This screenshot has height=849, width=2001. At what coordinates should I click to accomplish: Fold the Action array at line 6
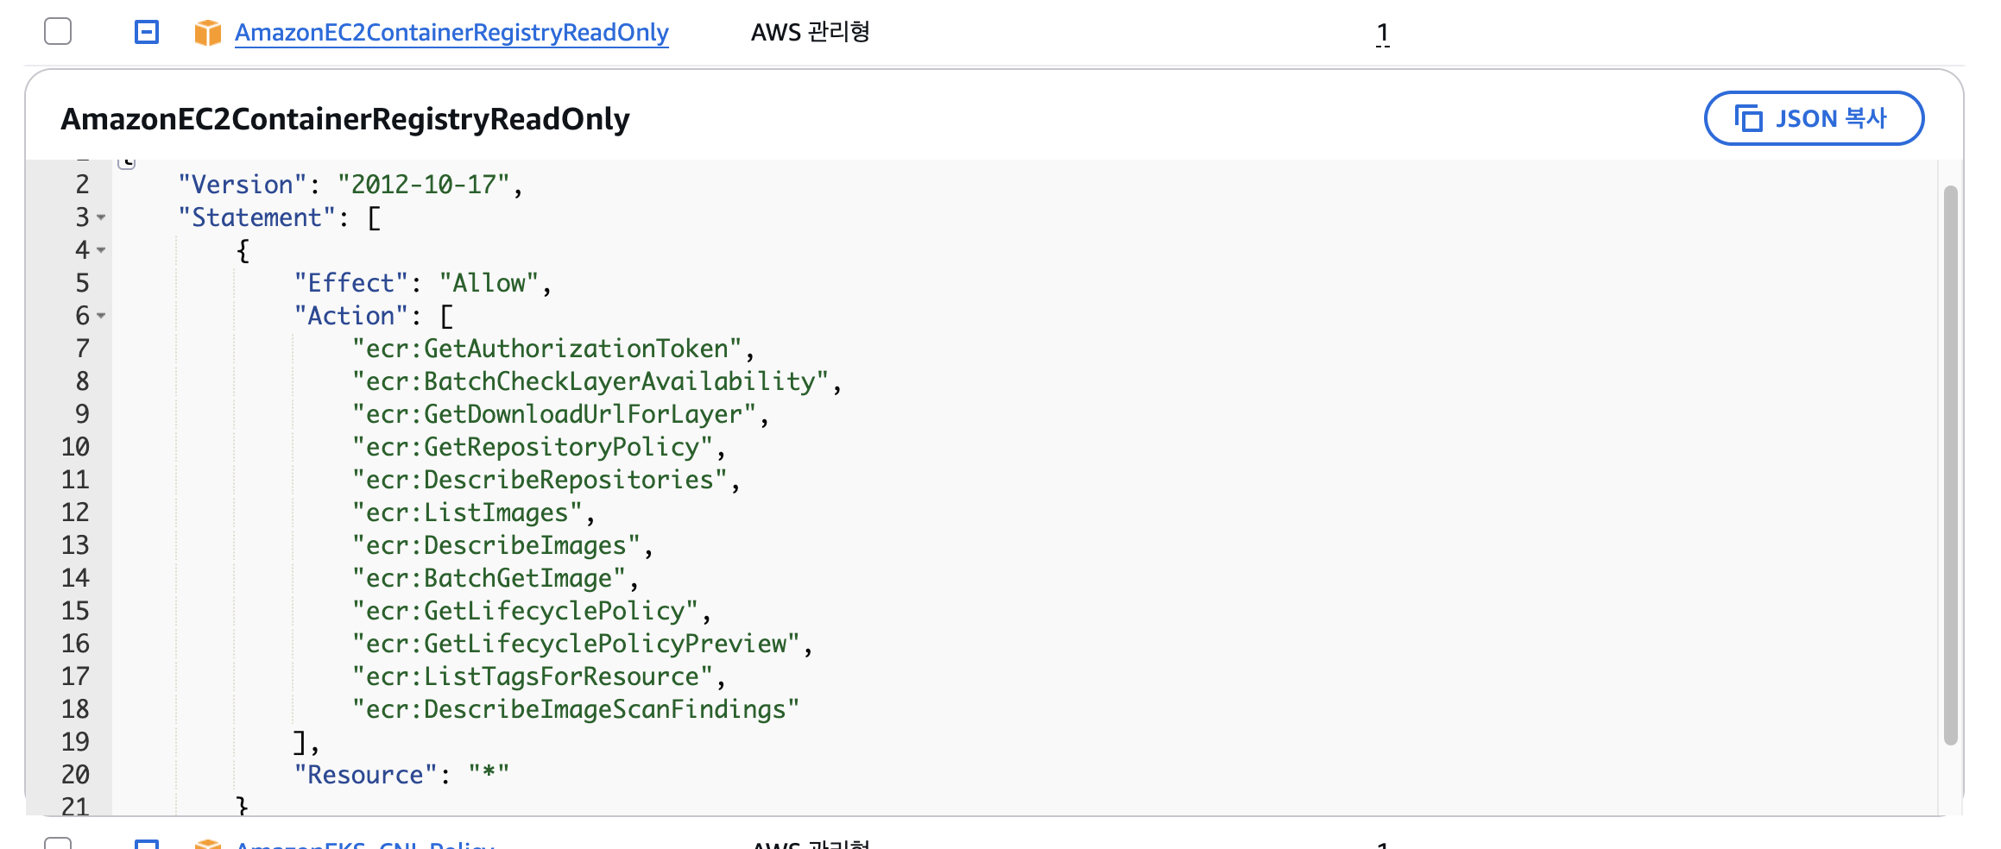101,316
